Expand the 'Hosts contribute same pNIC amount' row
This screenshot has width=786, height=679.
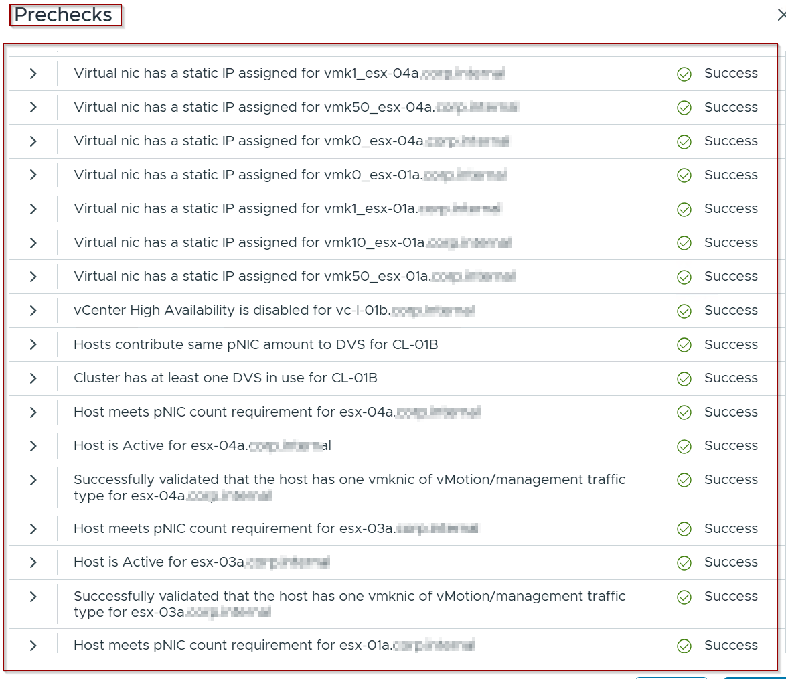tap(33, 344)
